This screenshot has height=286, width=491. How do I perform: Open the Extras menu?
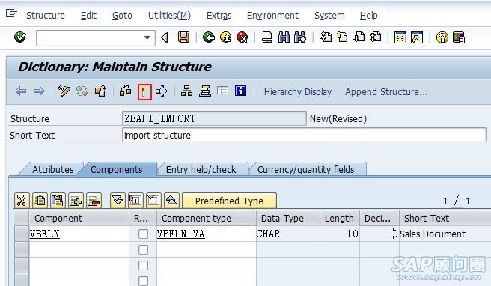click(x=219, y=16)
